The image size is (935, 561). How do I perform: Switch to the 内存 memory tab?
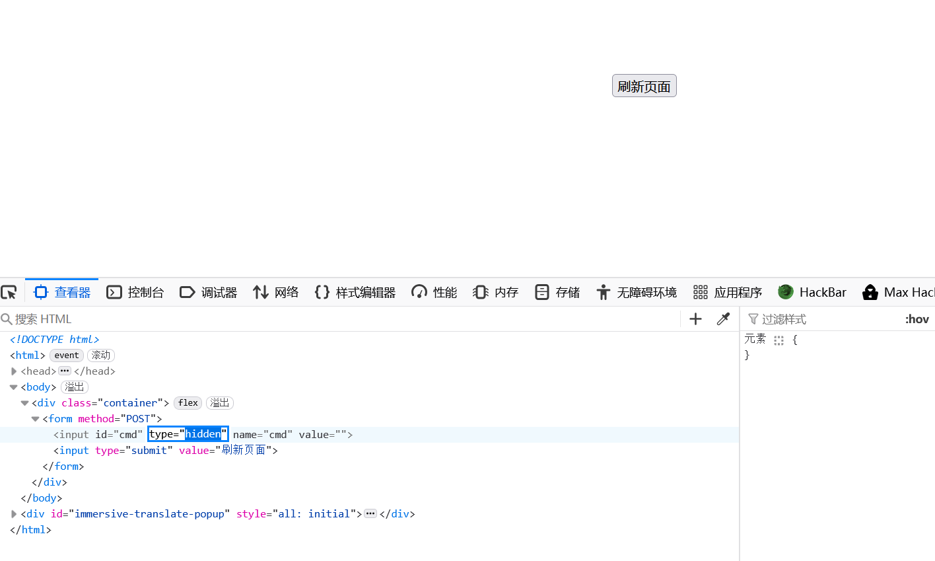(x=496, y=292)
